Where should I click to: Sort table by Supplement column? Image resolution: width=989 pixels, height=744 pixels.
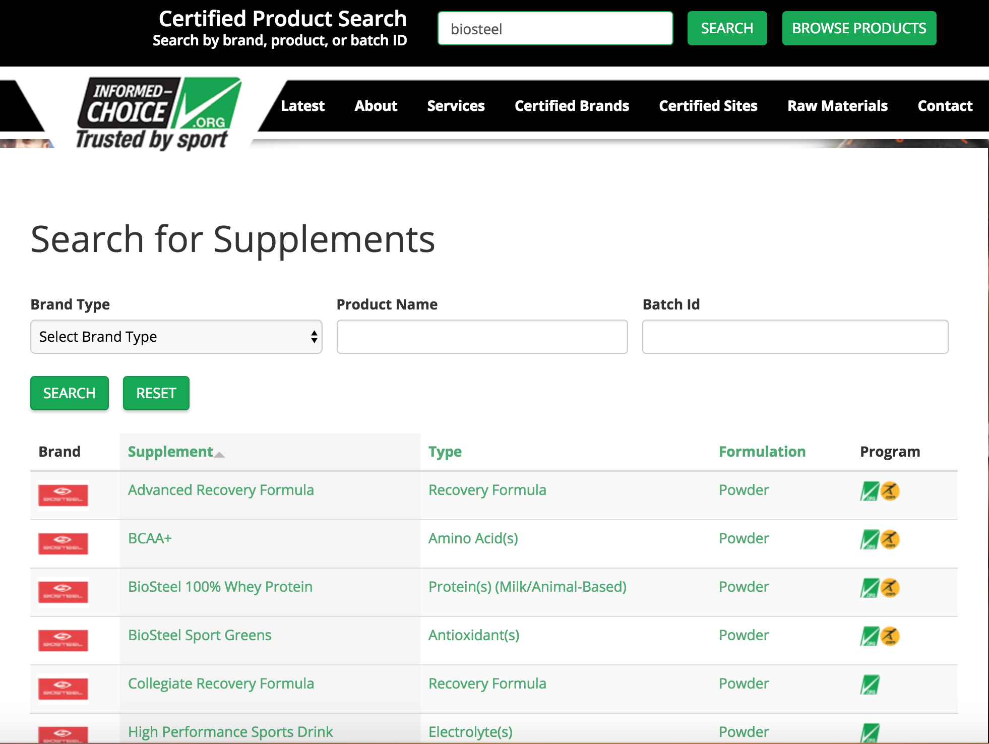(x=170, y=452)
